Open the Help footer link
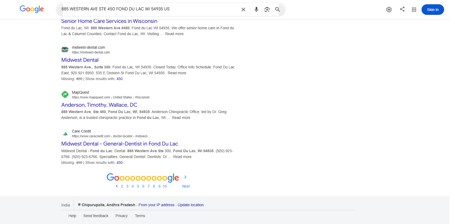 (x=72, y=216)
